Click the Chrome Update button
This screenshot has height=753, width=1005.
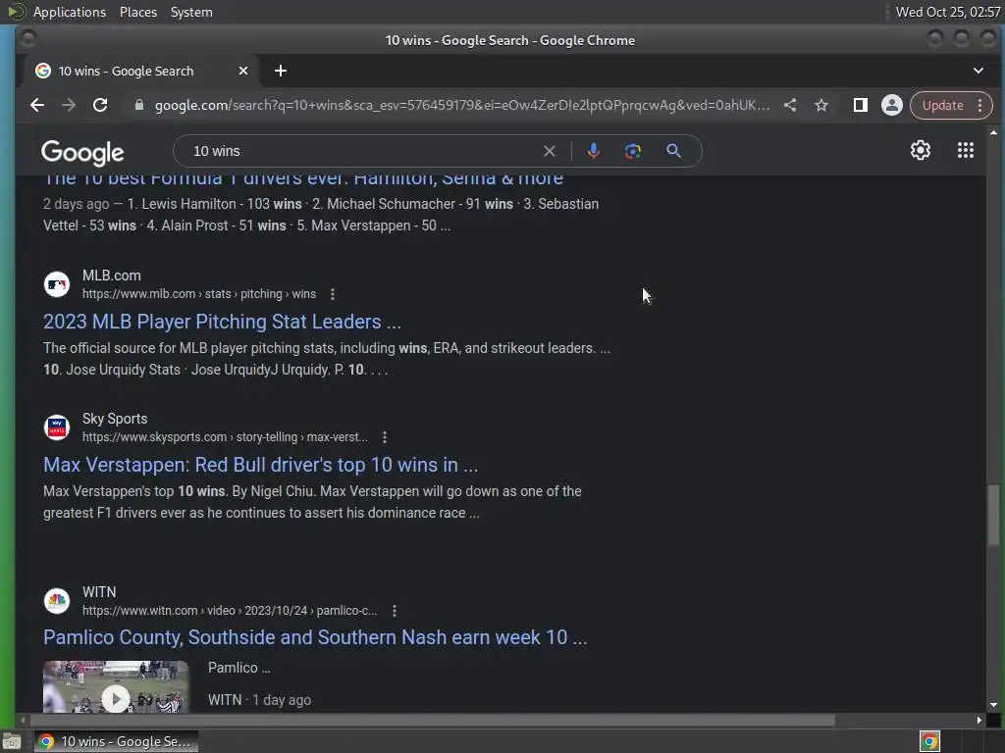pyautogui.click(x=943, y=105)
